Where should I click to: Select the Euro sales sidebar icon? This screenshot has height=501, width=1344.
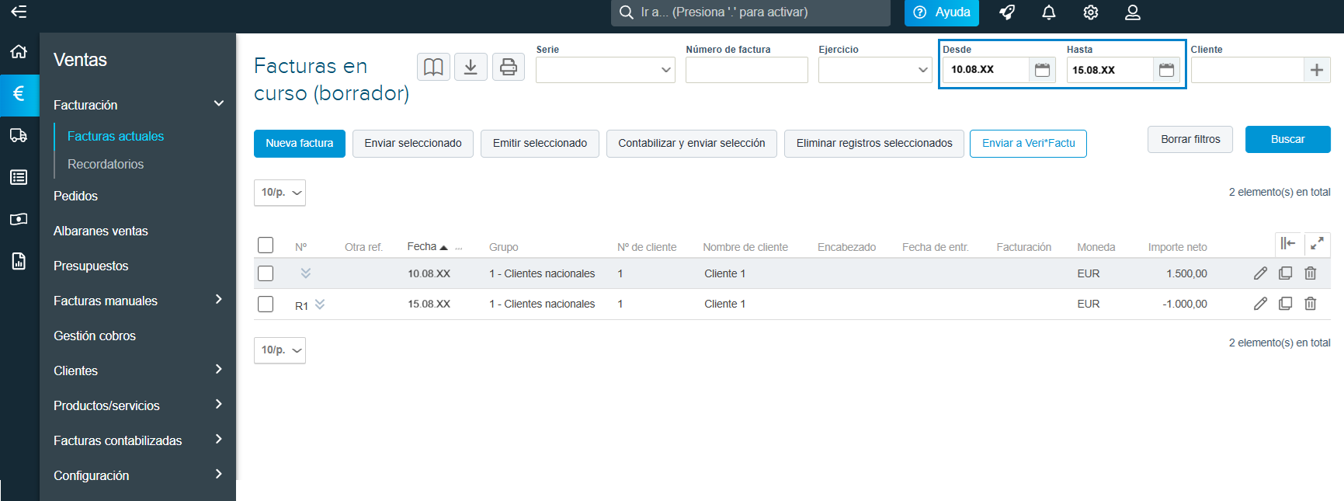[x=19, y=94]
